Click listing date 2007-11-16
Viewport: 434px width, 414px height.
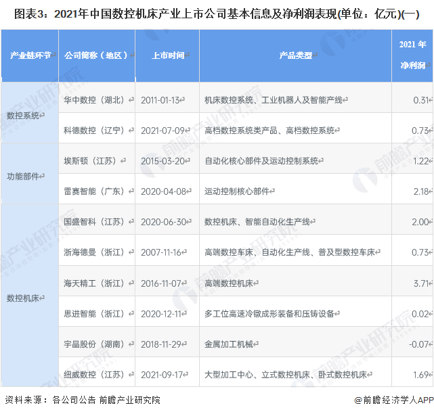(x=161, y=252)
